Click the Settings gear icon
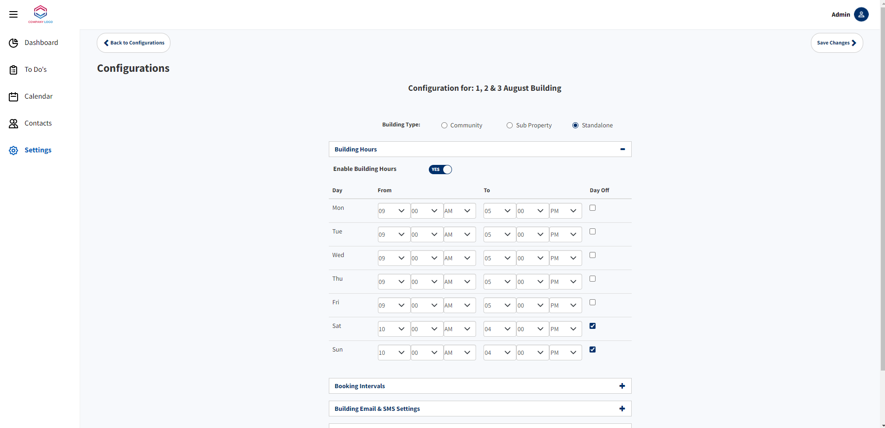 coord(13,151)
